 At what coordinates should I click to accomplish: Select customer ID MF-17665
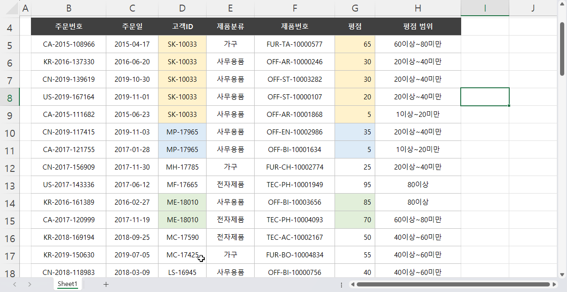[x=182, y=185]
